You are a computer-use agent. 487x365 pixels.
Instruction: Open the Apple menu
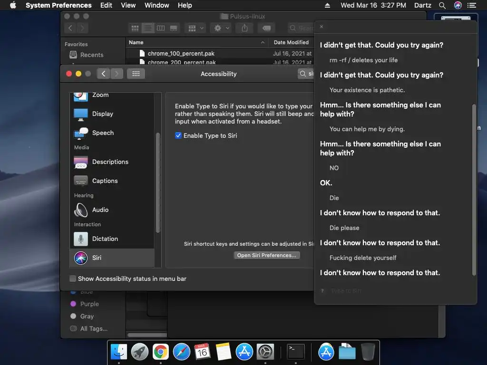point(13,5)
